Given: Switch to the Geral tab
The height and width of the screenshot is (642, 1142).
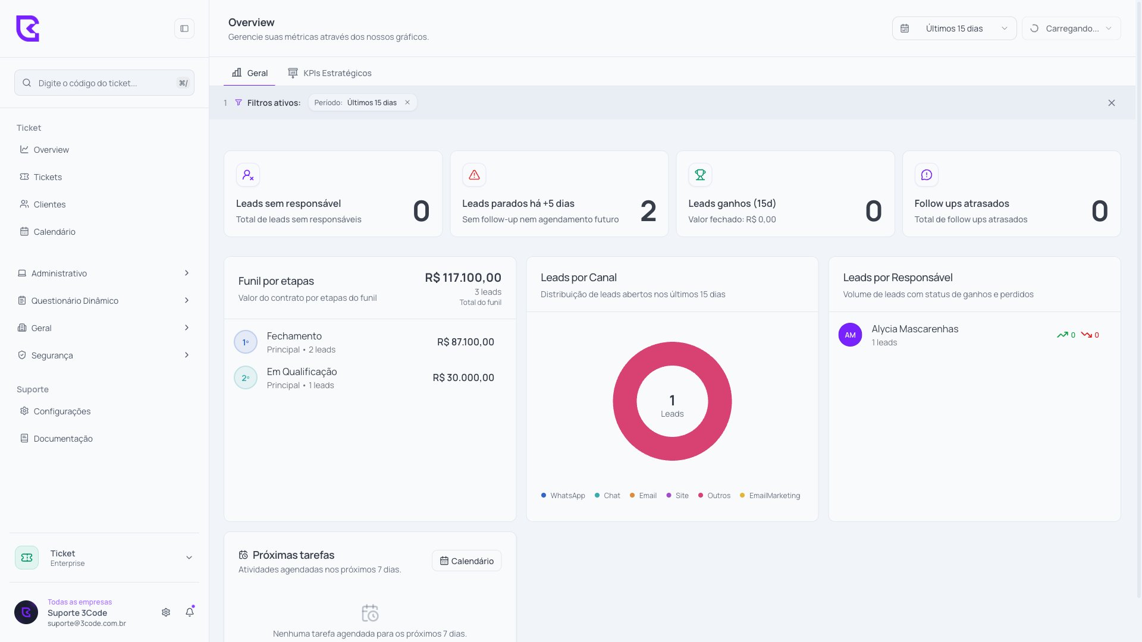Looking at the screenshot, I should tap(250, 73).
